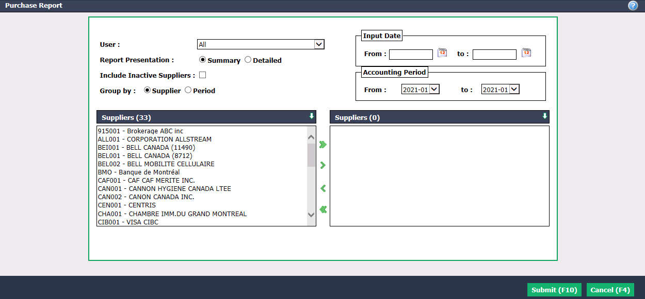This screenshot has height=299, width=645.
Task: Click the Cancel (F4) button
Action: pos(610,290)
